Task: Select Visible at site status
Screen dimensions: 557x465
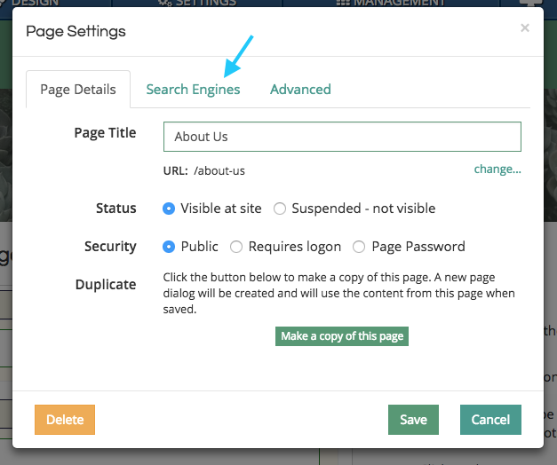Action: tap(169, 209)
